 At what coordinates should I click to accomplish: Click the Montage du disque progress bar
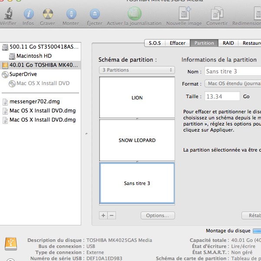point(257,231)
